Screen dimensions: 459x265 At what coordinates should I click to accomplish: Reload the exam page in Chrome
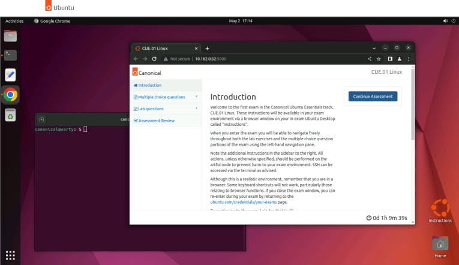coord(154,59)
